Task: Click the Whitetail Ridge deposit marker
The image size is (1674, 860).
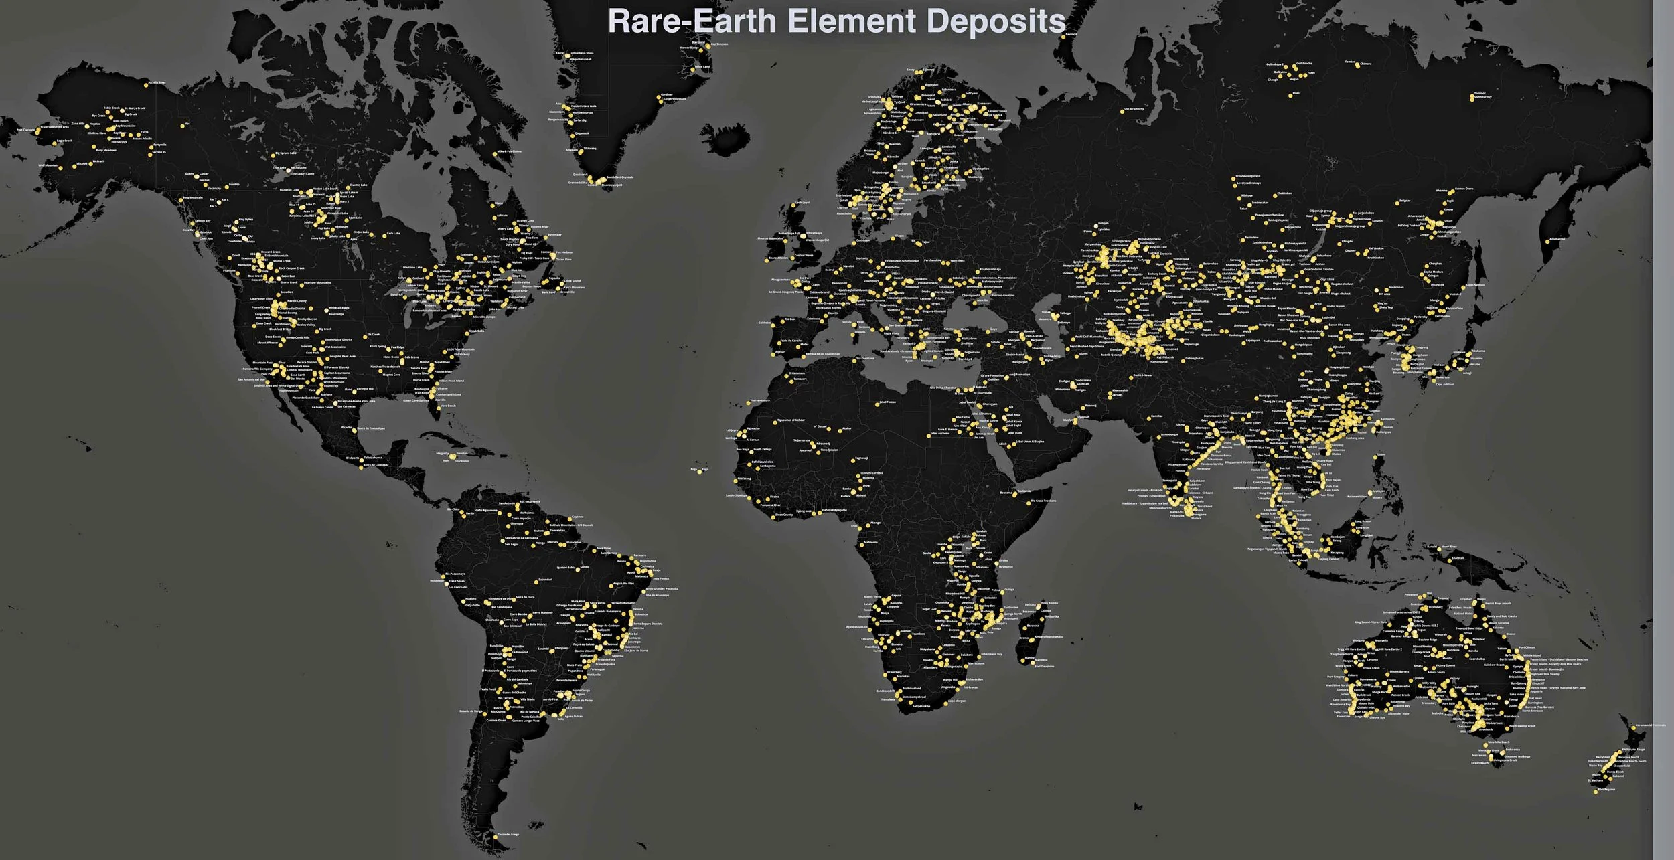Action: pyautogui.click(x=327, y=309)
